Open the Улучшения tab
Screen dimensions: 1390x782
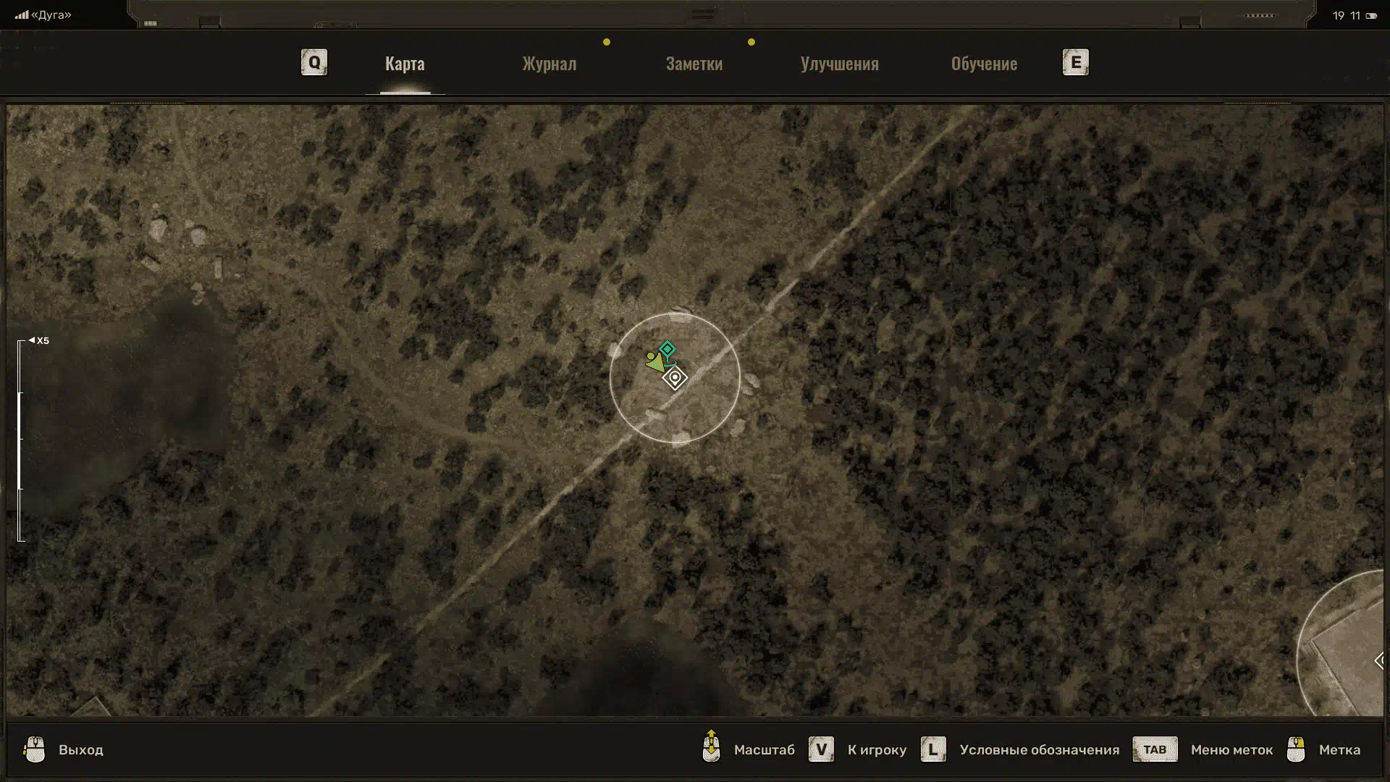coord(839,64)
